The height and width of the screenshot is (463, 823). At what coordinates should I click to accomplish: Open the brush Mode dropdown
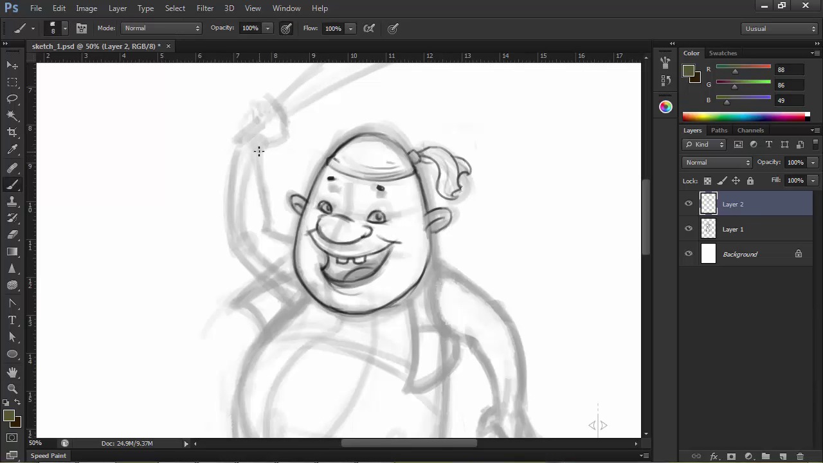[x=161, y=28]
